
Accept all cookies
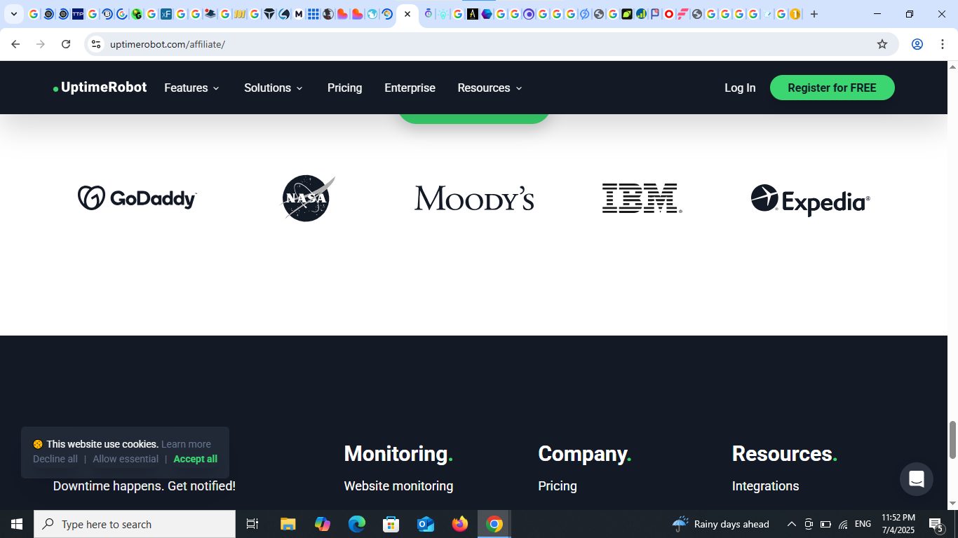coord(195,459)
